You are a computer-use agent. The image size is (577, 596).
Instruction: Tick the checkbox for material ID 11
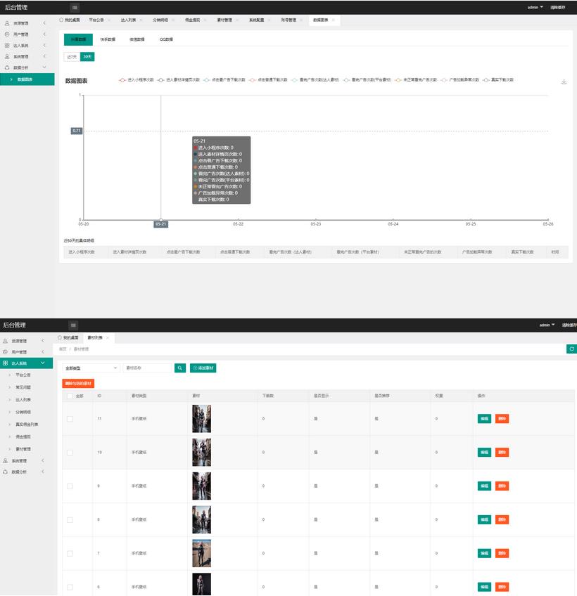pyautogui.click(x=70, y=419)
